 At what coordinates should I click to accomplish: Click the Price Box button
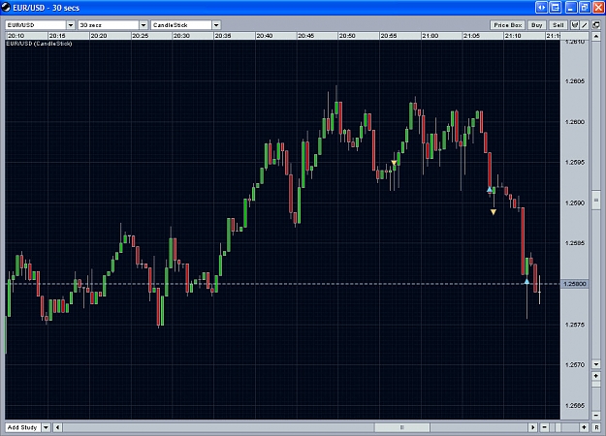(x=507, y=25)
